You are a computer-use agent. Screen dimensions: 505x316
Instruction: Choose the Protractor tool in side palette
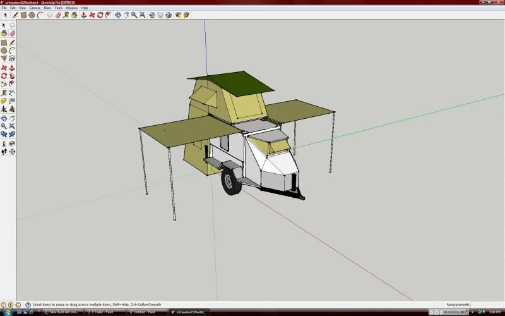click(4, 101)
